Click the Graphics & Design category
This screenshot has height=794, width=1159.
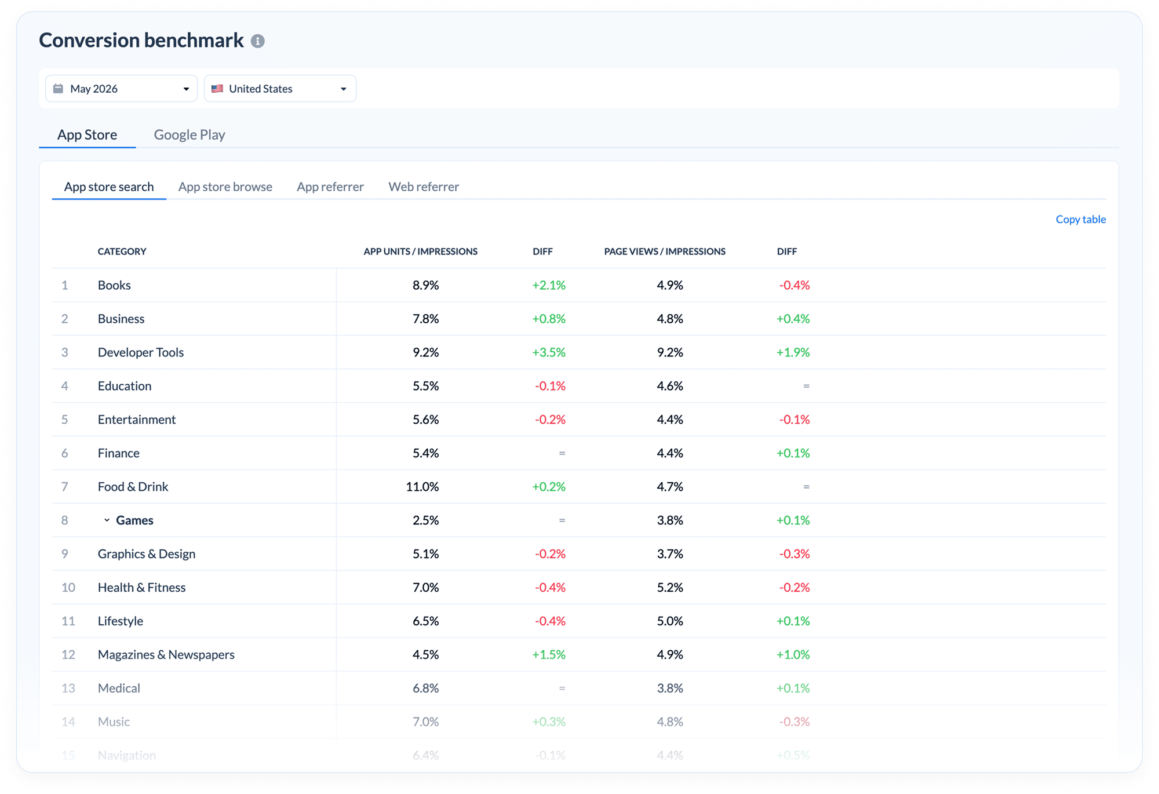tap(147, 554)
